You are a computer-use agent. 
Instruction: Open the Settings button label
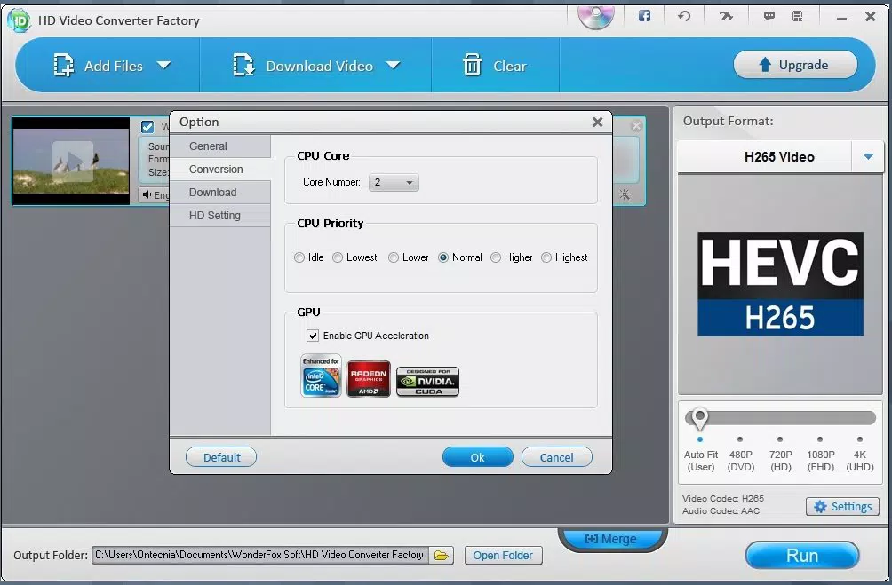point(851,507)
